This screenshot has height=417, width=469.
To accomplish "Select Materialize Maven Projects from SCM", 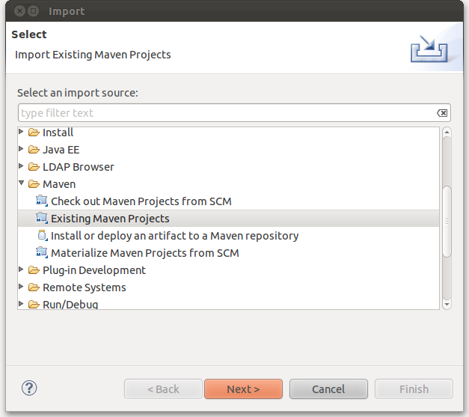I will 144,253.
